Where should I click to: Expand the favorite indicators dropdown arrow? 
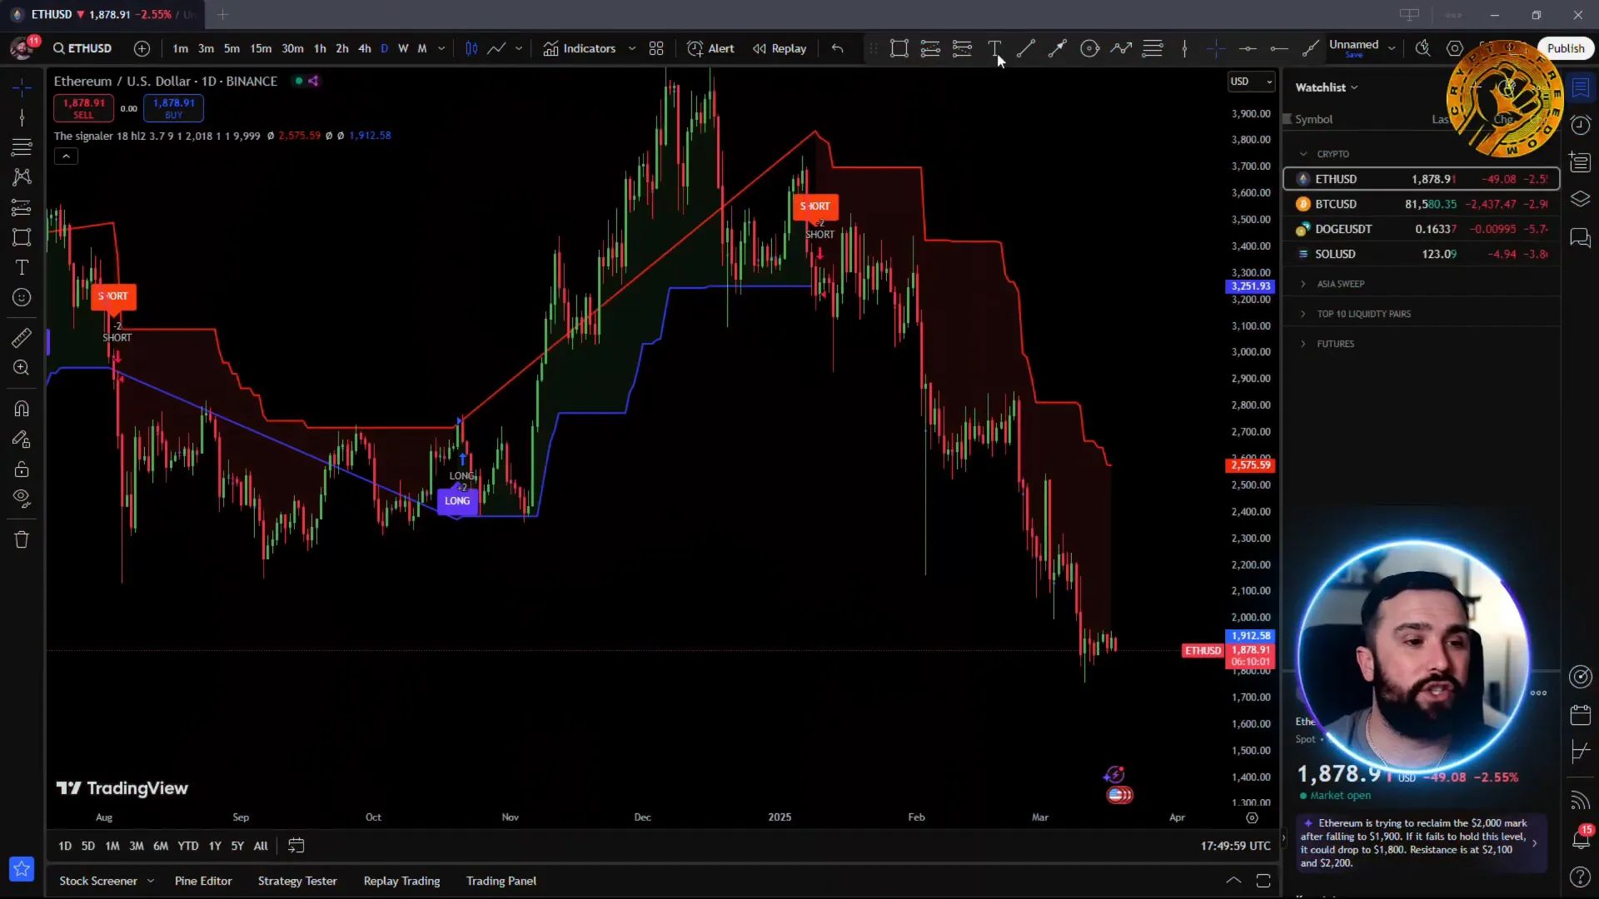[632, 48]
